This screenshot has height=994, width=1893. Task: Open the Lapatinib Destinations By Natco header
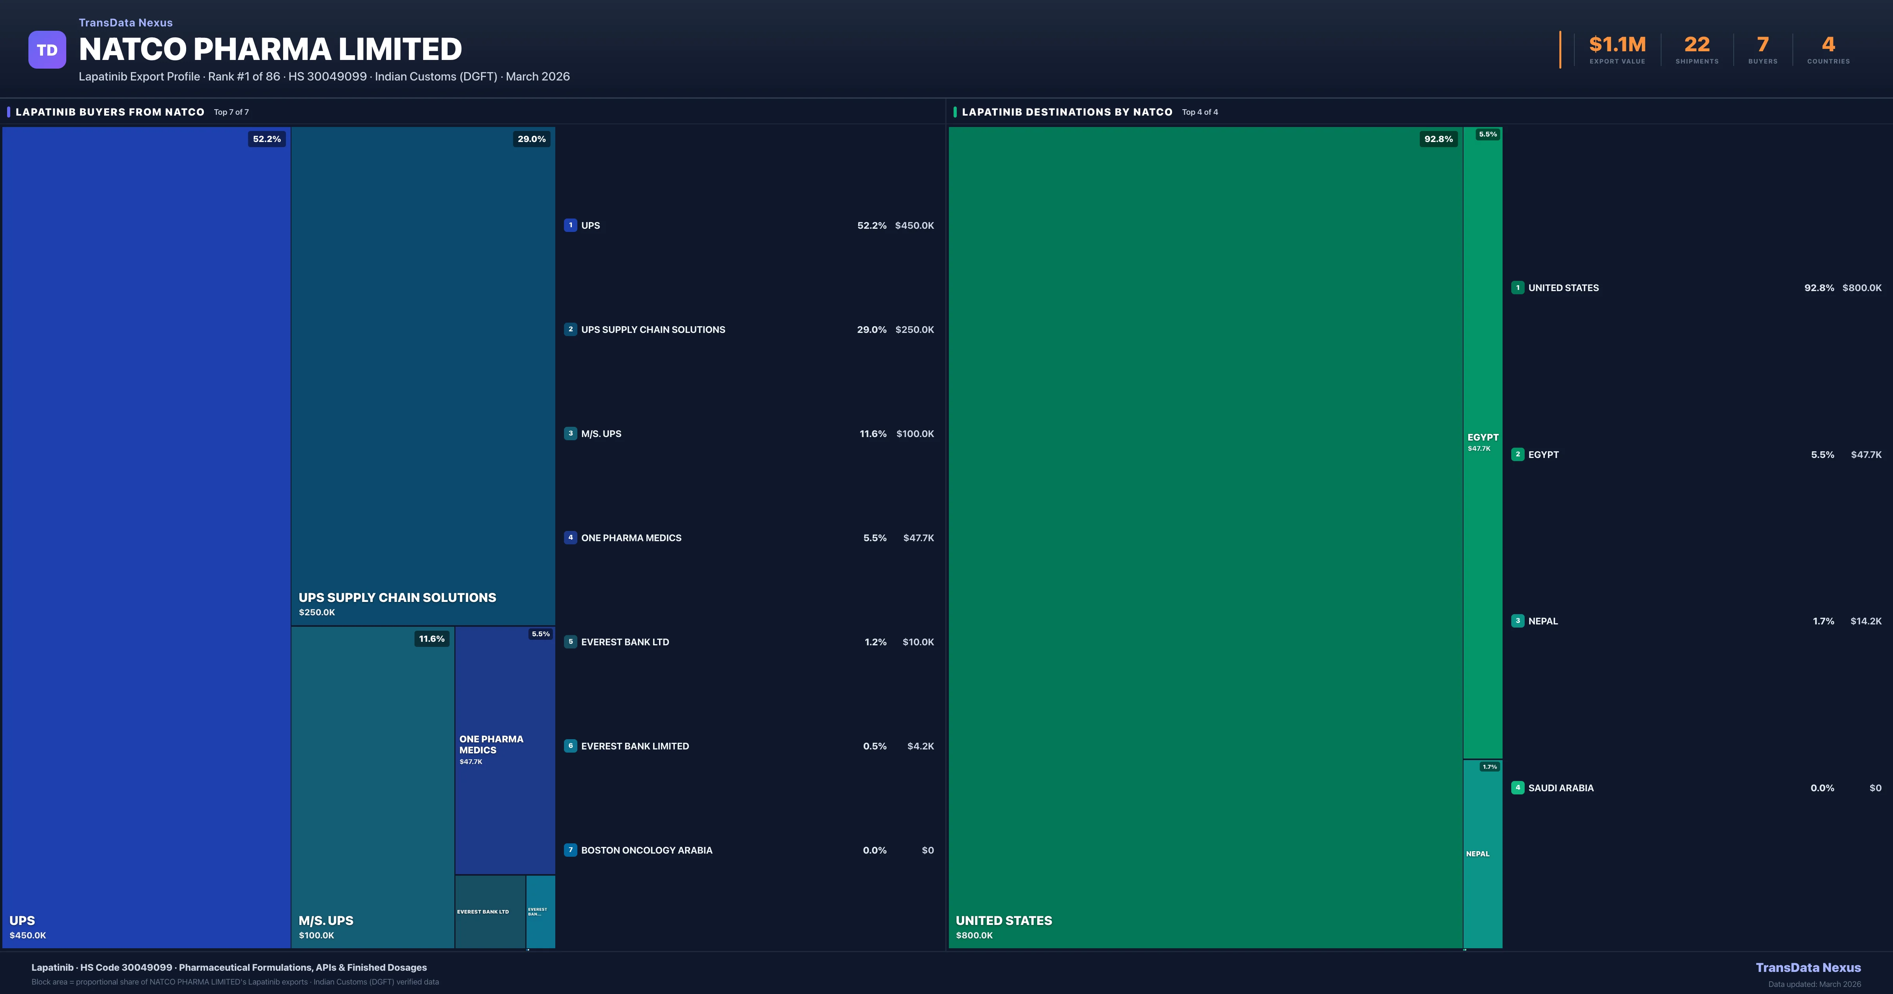1067,112
